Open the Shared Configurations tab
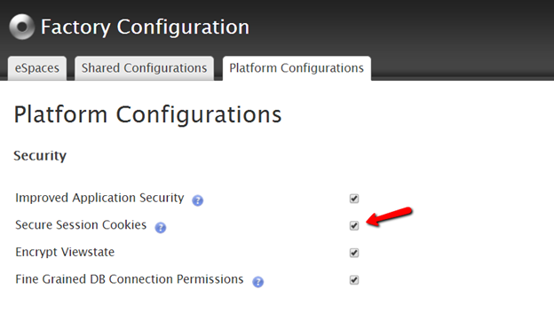The image size is (554, 321). 144,68
